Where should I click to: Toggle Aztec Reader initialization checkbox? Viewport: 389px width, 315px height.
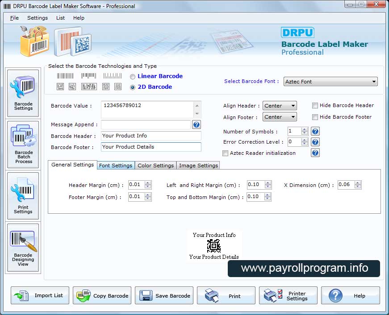point(225,153)
